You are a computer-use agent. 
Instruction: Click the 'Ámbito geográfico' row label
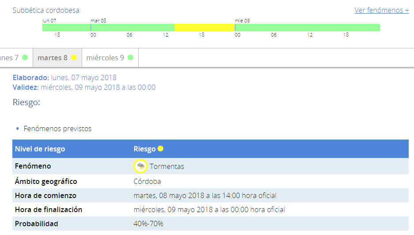coord(46,181)
